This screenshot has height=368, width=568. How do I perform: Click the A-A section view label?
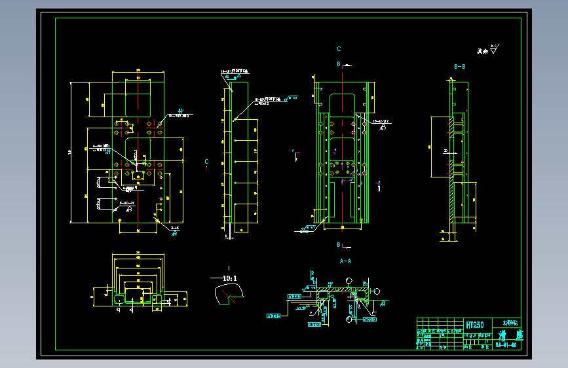tap(345, 261)
